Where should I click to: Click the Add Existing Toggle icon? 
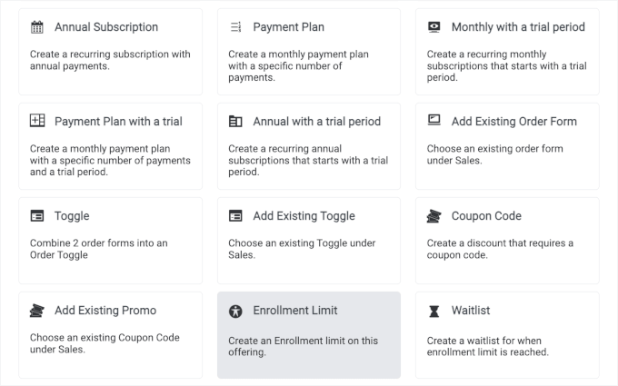235,216
